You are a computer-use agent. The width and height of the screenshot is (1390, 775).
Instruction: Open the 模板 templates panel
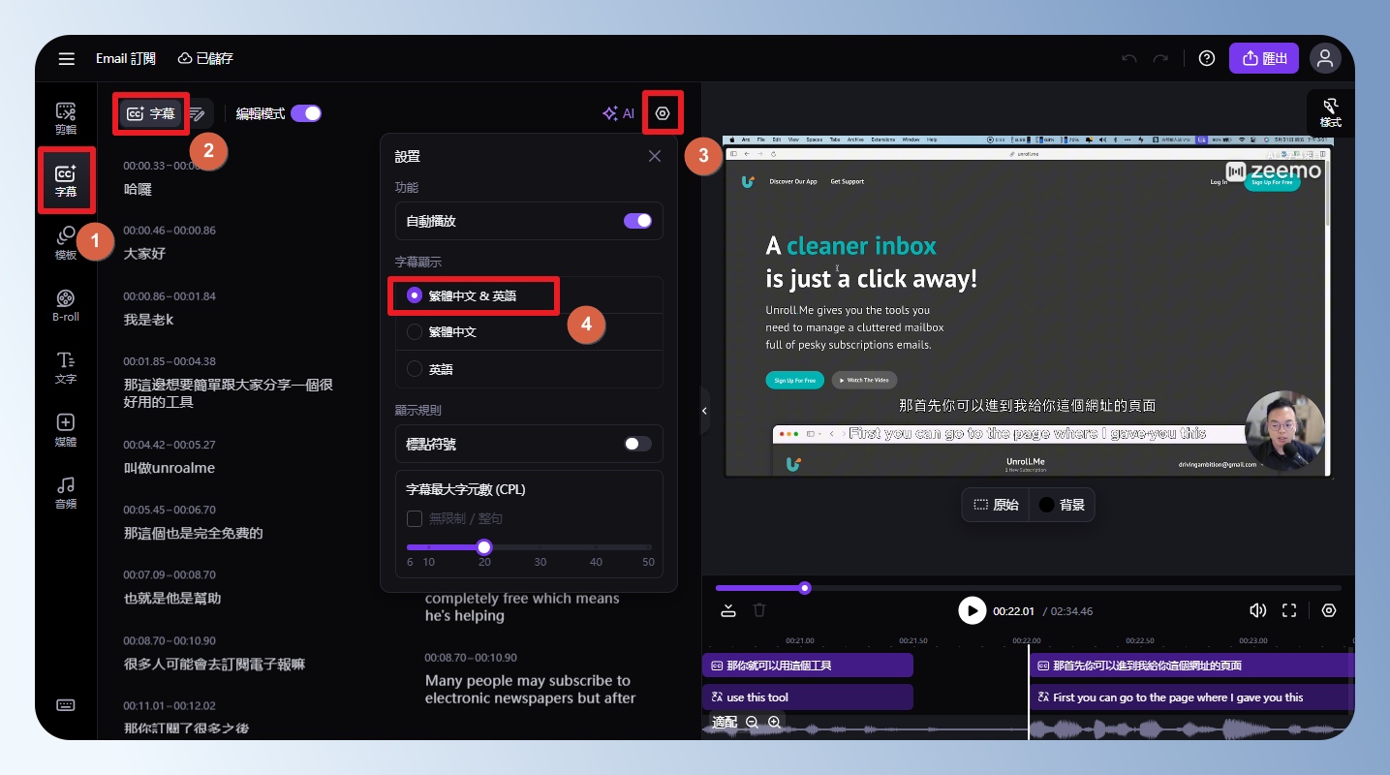click(x=66, y=242)
